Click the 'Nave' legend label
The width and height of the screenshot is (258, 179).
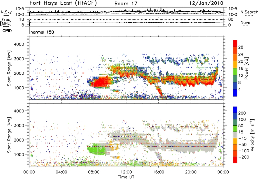(245, 22)
